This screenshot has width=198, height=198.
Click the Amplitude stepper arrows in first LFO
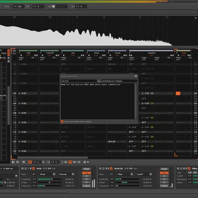(x=34, y=179)
